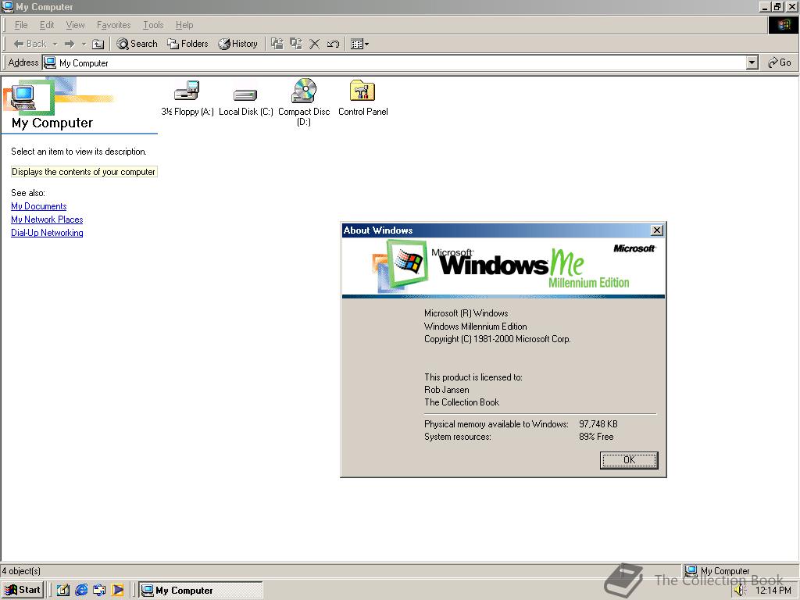Click '4 object(s)' in status bar
The image size is (800, 600).
pos(21,571)
